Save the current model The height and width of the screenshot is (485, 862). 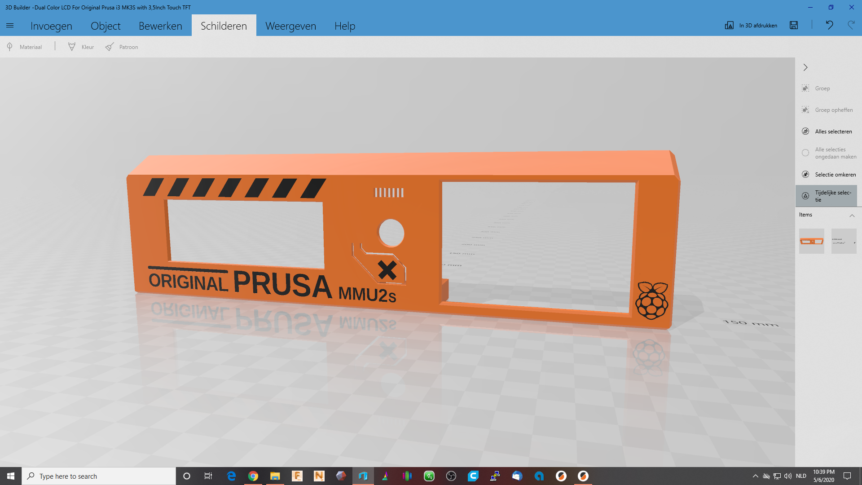(794, 26)
